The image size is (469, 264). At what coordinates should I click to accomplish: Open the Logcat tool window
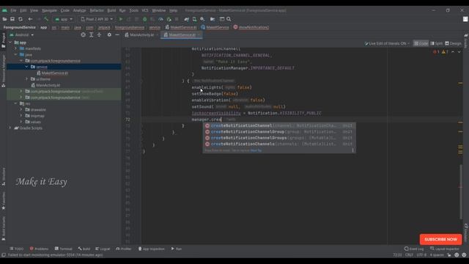pyautogui.click(x=103, y=249)
